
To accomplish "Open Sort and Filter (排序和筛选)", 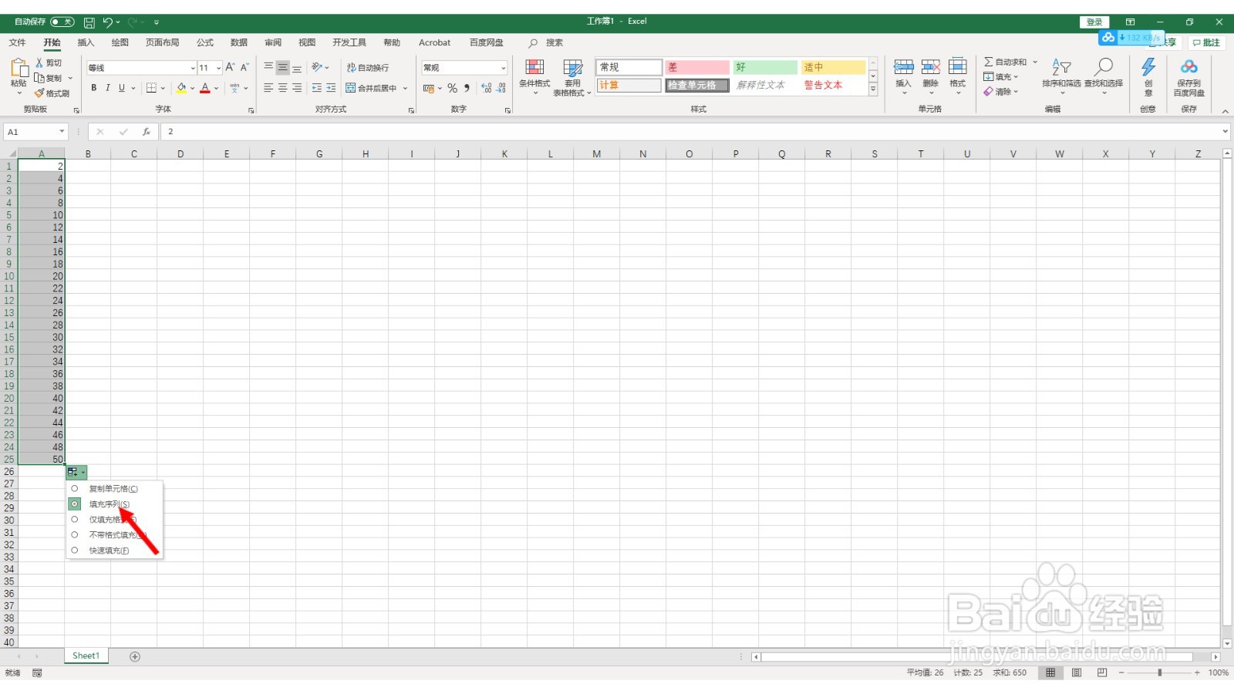I will pyautogui.click(x=1061, y=76).
